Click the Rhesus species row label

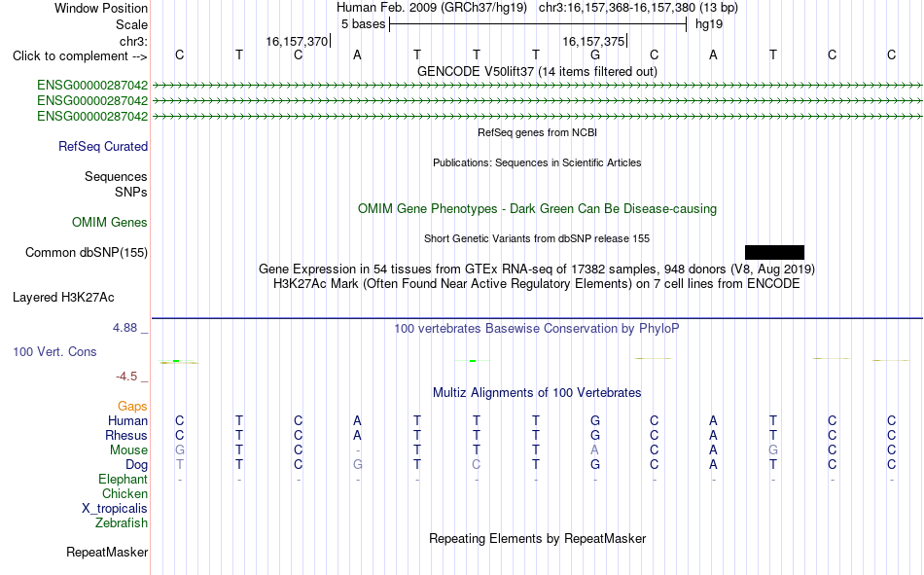coord(126,435)
